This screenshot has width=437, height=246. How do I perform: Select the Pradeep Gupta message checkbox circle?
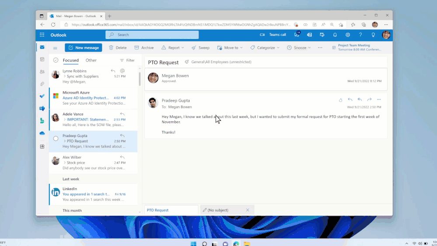[x=56, y=138]
